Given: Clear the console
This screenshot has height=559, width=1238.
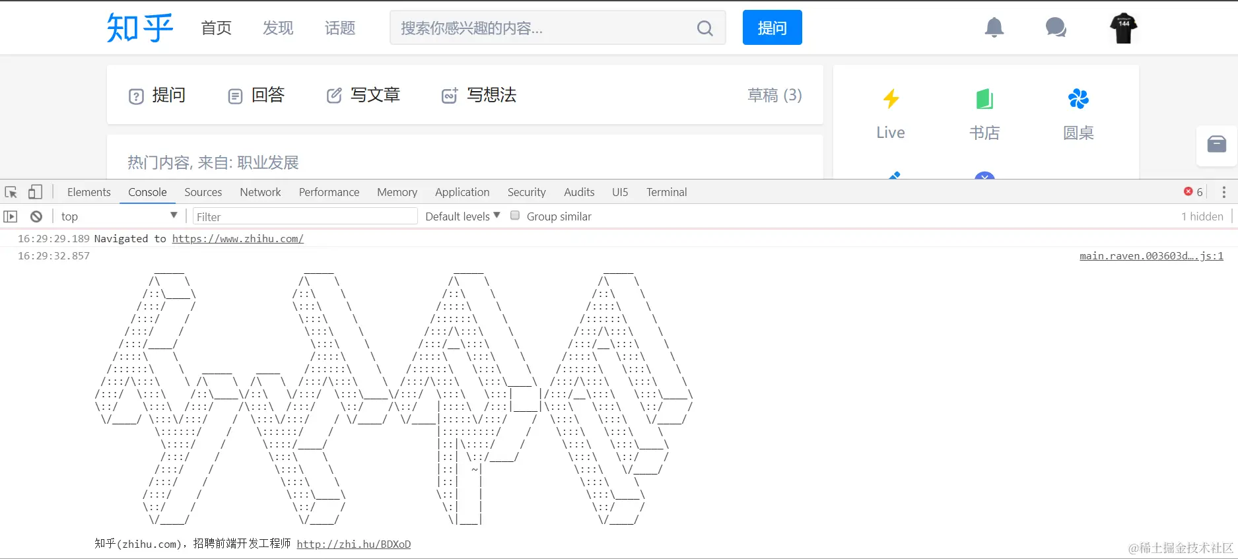Looking at the screenshot, I should click(36, 216).
